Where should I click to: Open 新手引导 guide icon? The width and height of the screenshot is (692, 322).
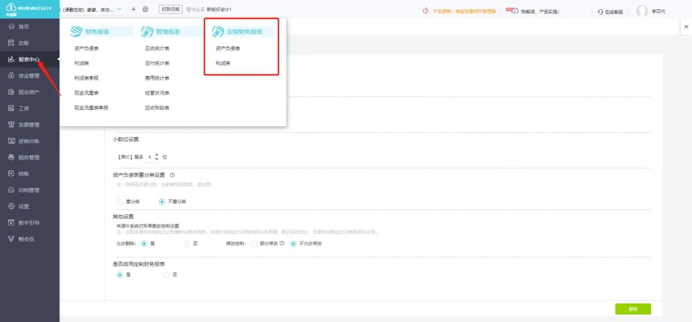[11, 222]
